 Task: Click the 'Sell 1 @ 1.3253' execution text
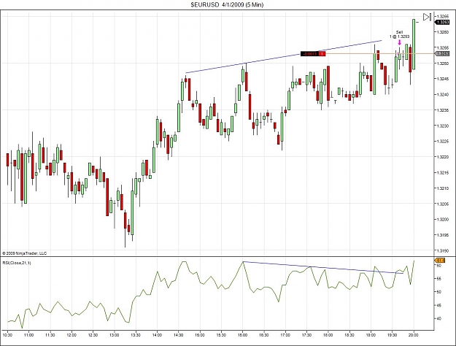click(400, 34)
